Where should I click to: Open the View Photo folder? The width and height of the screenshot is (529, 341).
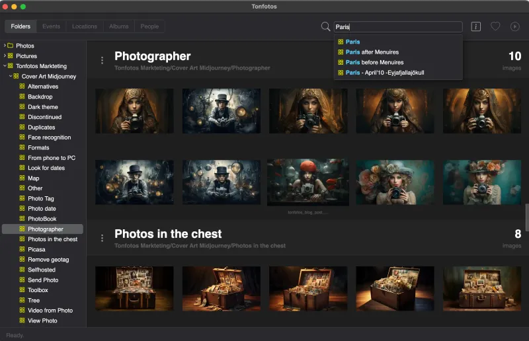coord(42,321)
